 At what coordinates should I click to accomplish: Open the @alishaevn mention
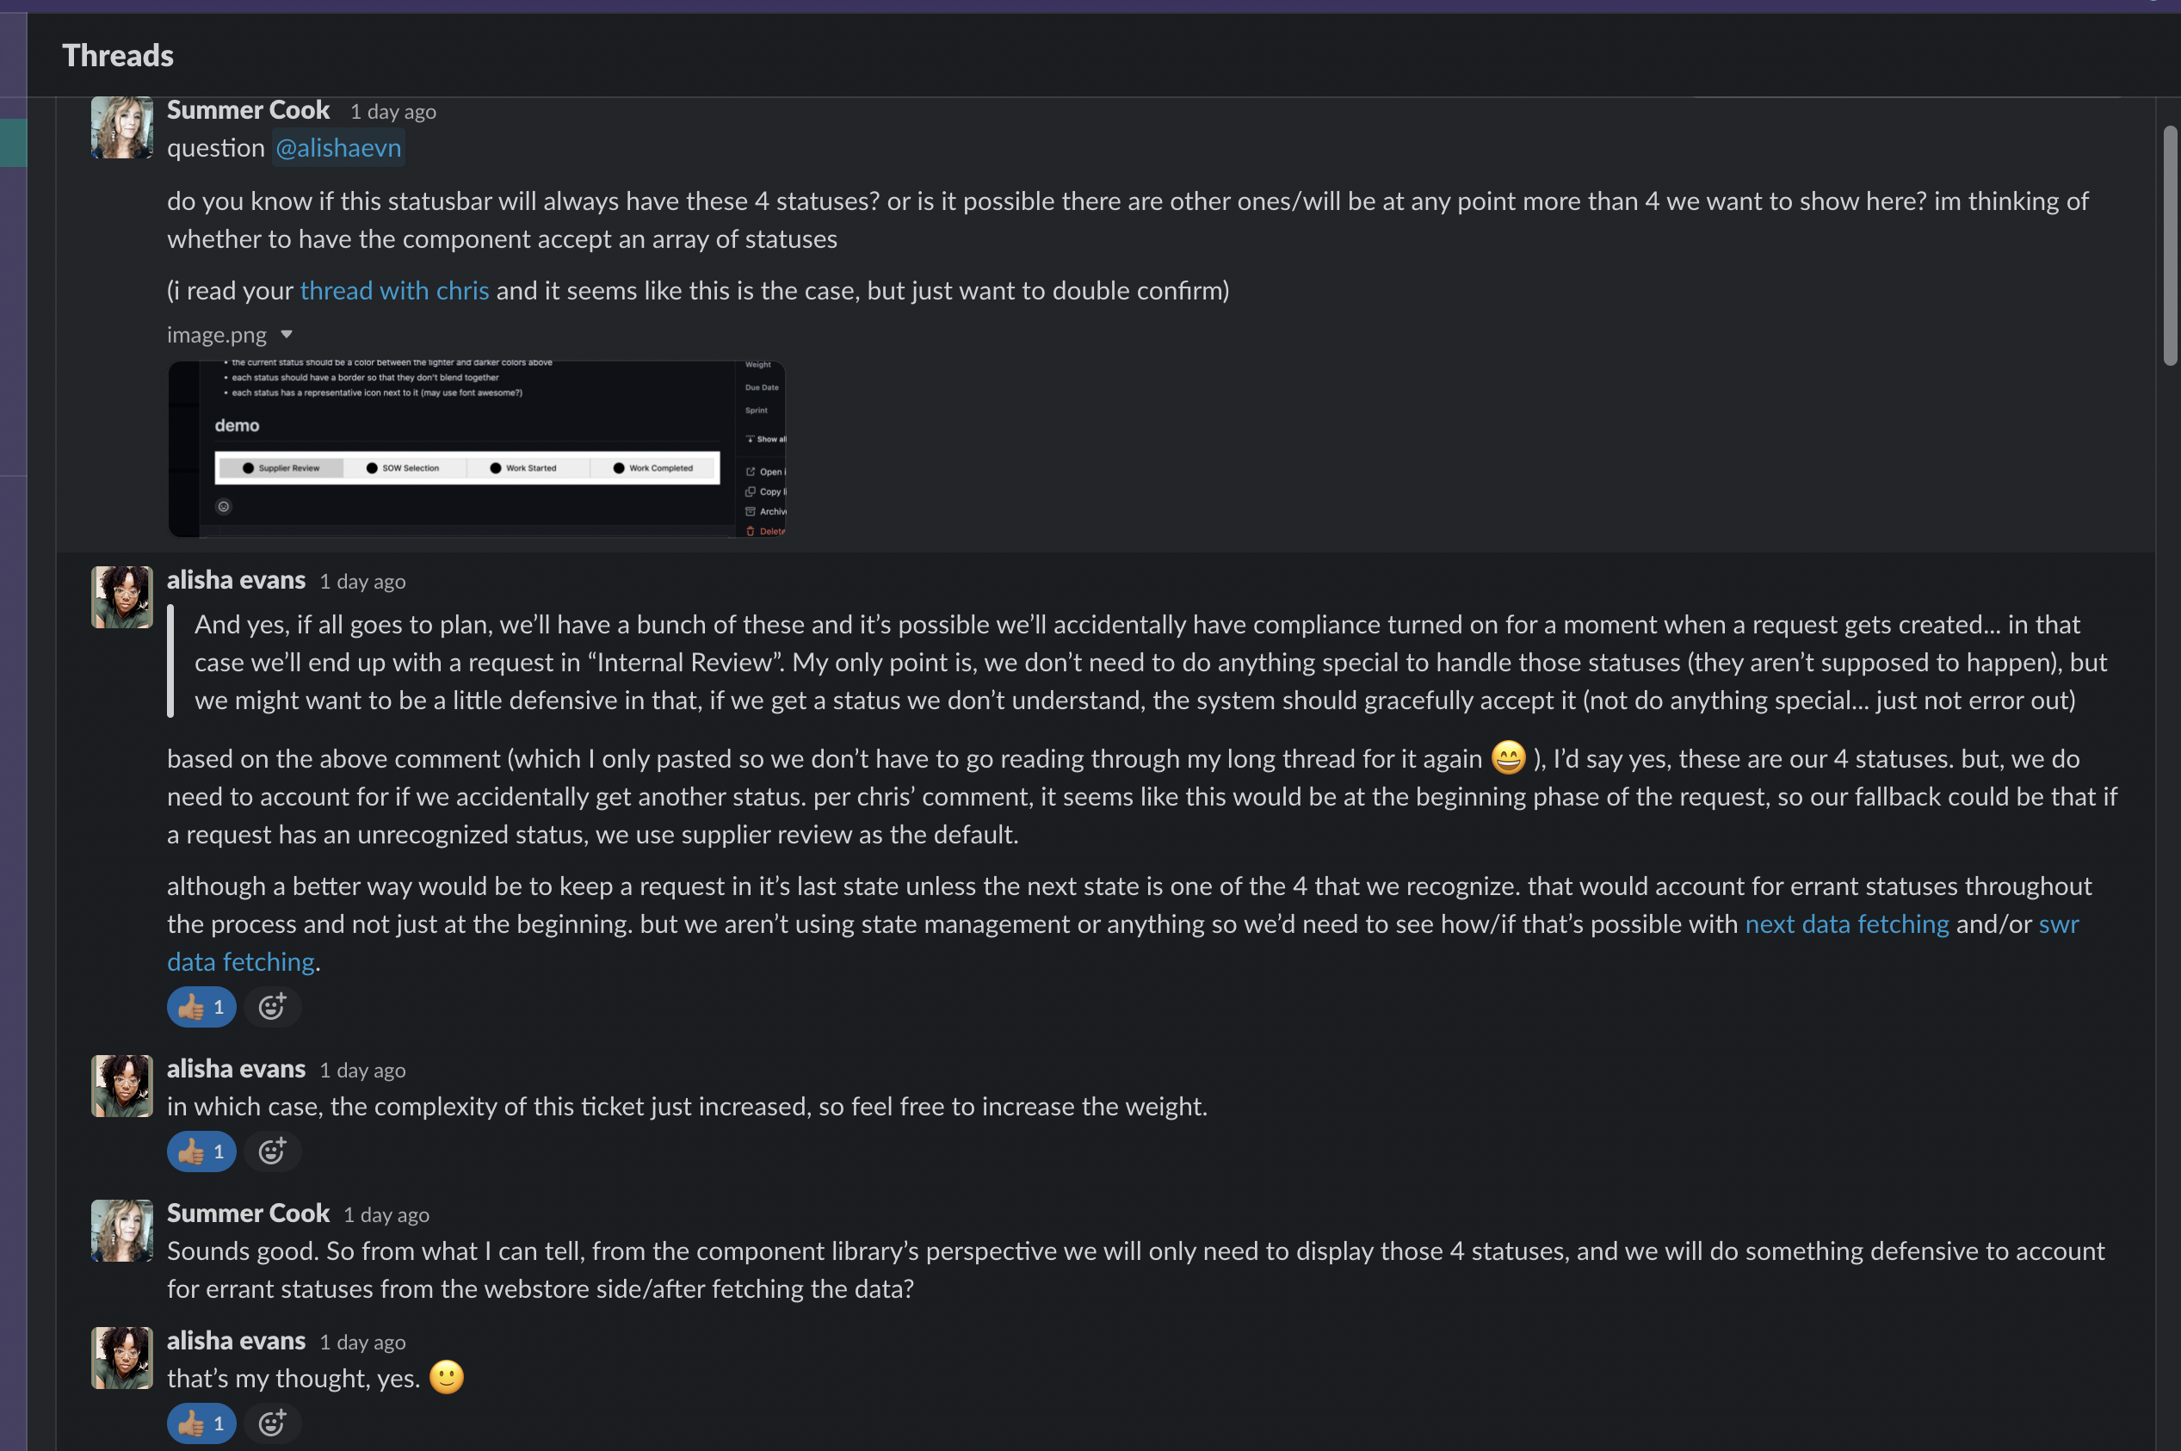[x=337, y=147]
